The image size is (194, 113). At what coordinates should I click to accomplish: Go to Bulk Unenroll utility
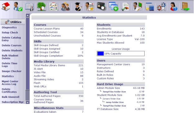tap(11, 97)
